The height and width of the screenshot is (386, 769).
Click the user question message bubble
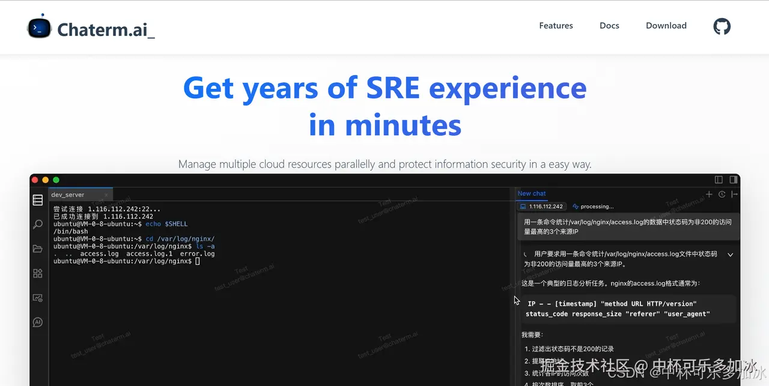tap(628, 226)
